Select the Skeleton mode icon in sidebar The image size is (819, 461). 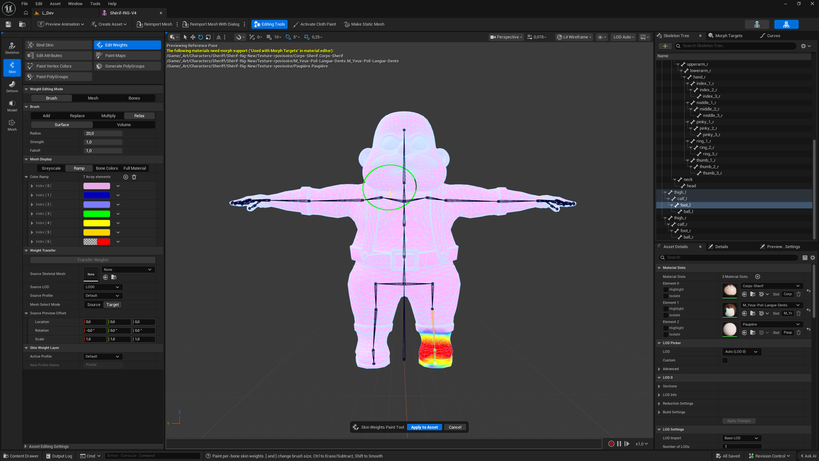click(12, 48)
